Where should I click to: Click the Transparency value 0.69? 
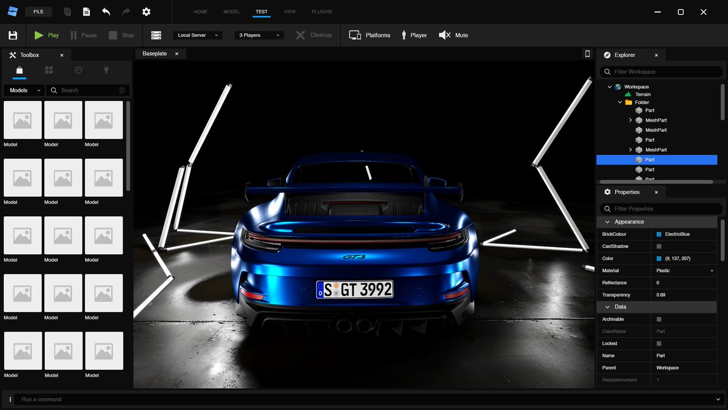pos(661,295)
